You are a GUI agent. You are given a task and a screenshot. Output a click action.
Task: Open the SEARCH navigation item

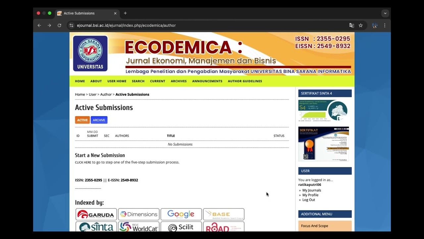pos(138,81)
